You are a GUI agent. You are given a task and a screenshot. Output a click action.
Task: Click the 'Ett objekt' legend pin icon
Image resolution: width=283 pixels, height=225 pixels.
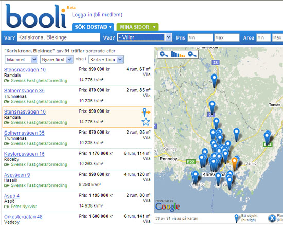[x=237, y=218]
